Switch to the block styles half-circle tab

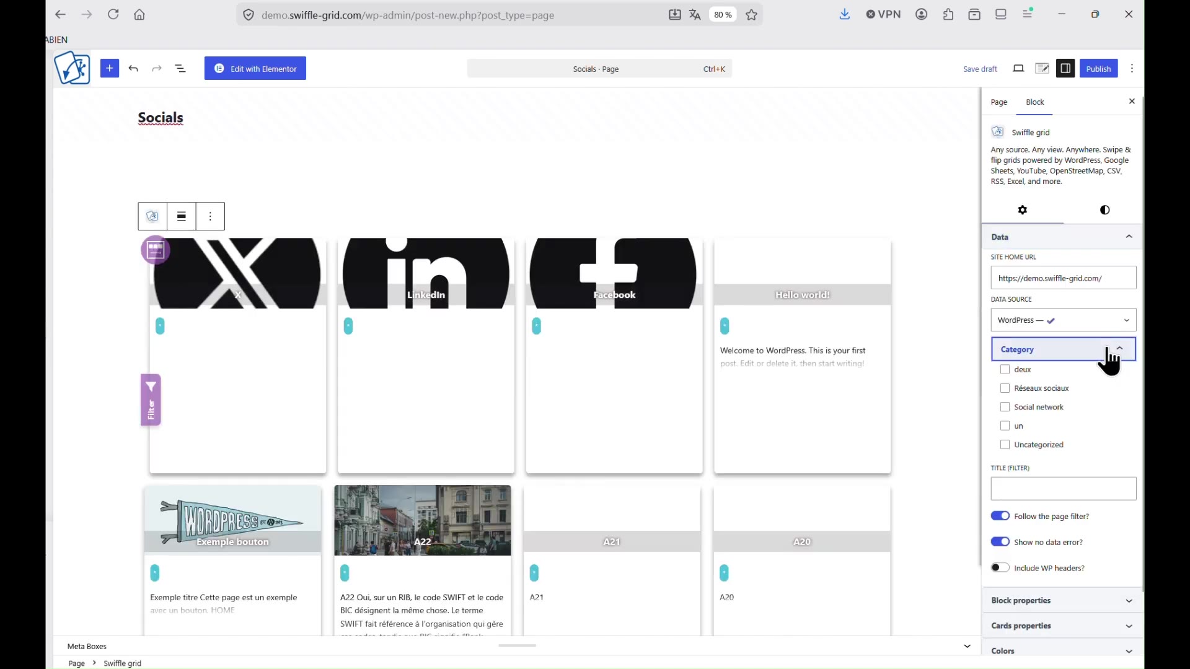point(1104,210)
